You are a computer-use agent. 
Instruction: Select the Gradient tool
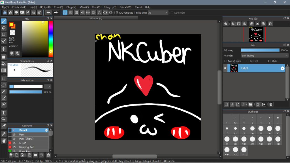pyautogui.click(x=3, y=70)
